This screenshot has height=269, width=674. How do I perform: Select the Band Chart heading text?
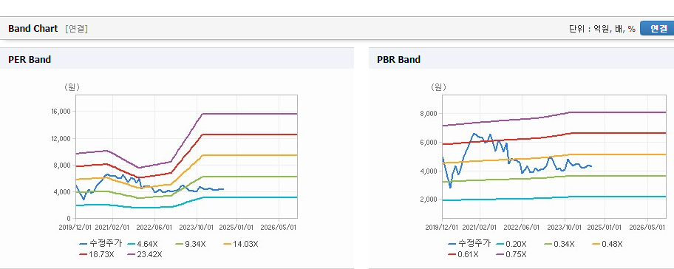(33, 28)
